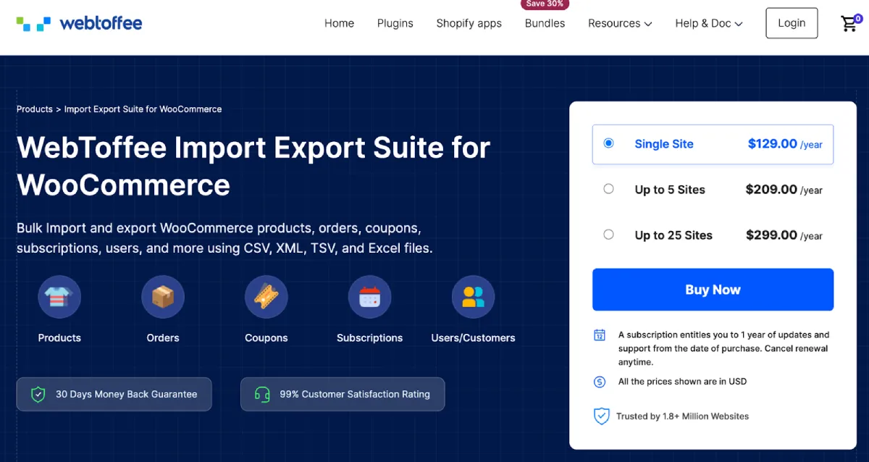Select the Single Site radio button
The width and height of the screenshot is (869, 462).
tap(608, 143)
